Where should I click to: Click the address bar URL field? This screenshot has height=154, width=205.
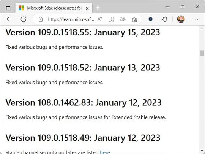point(71,19)
